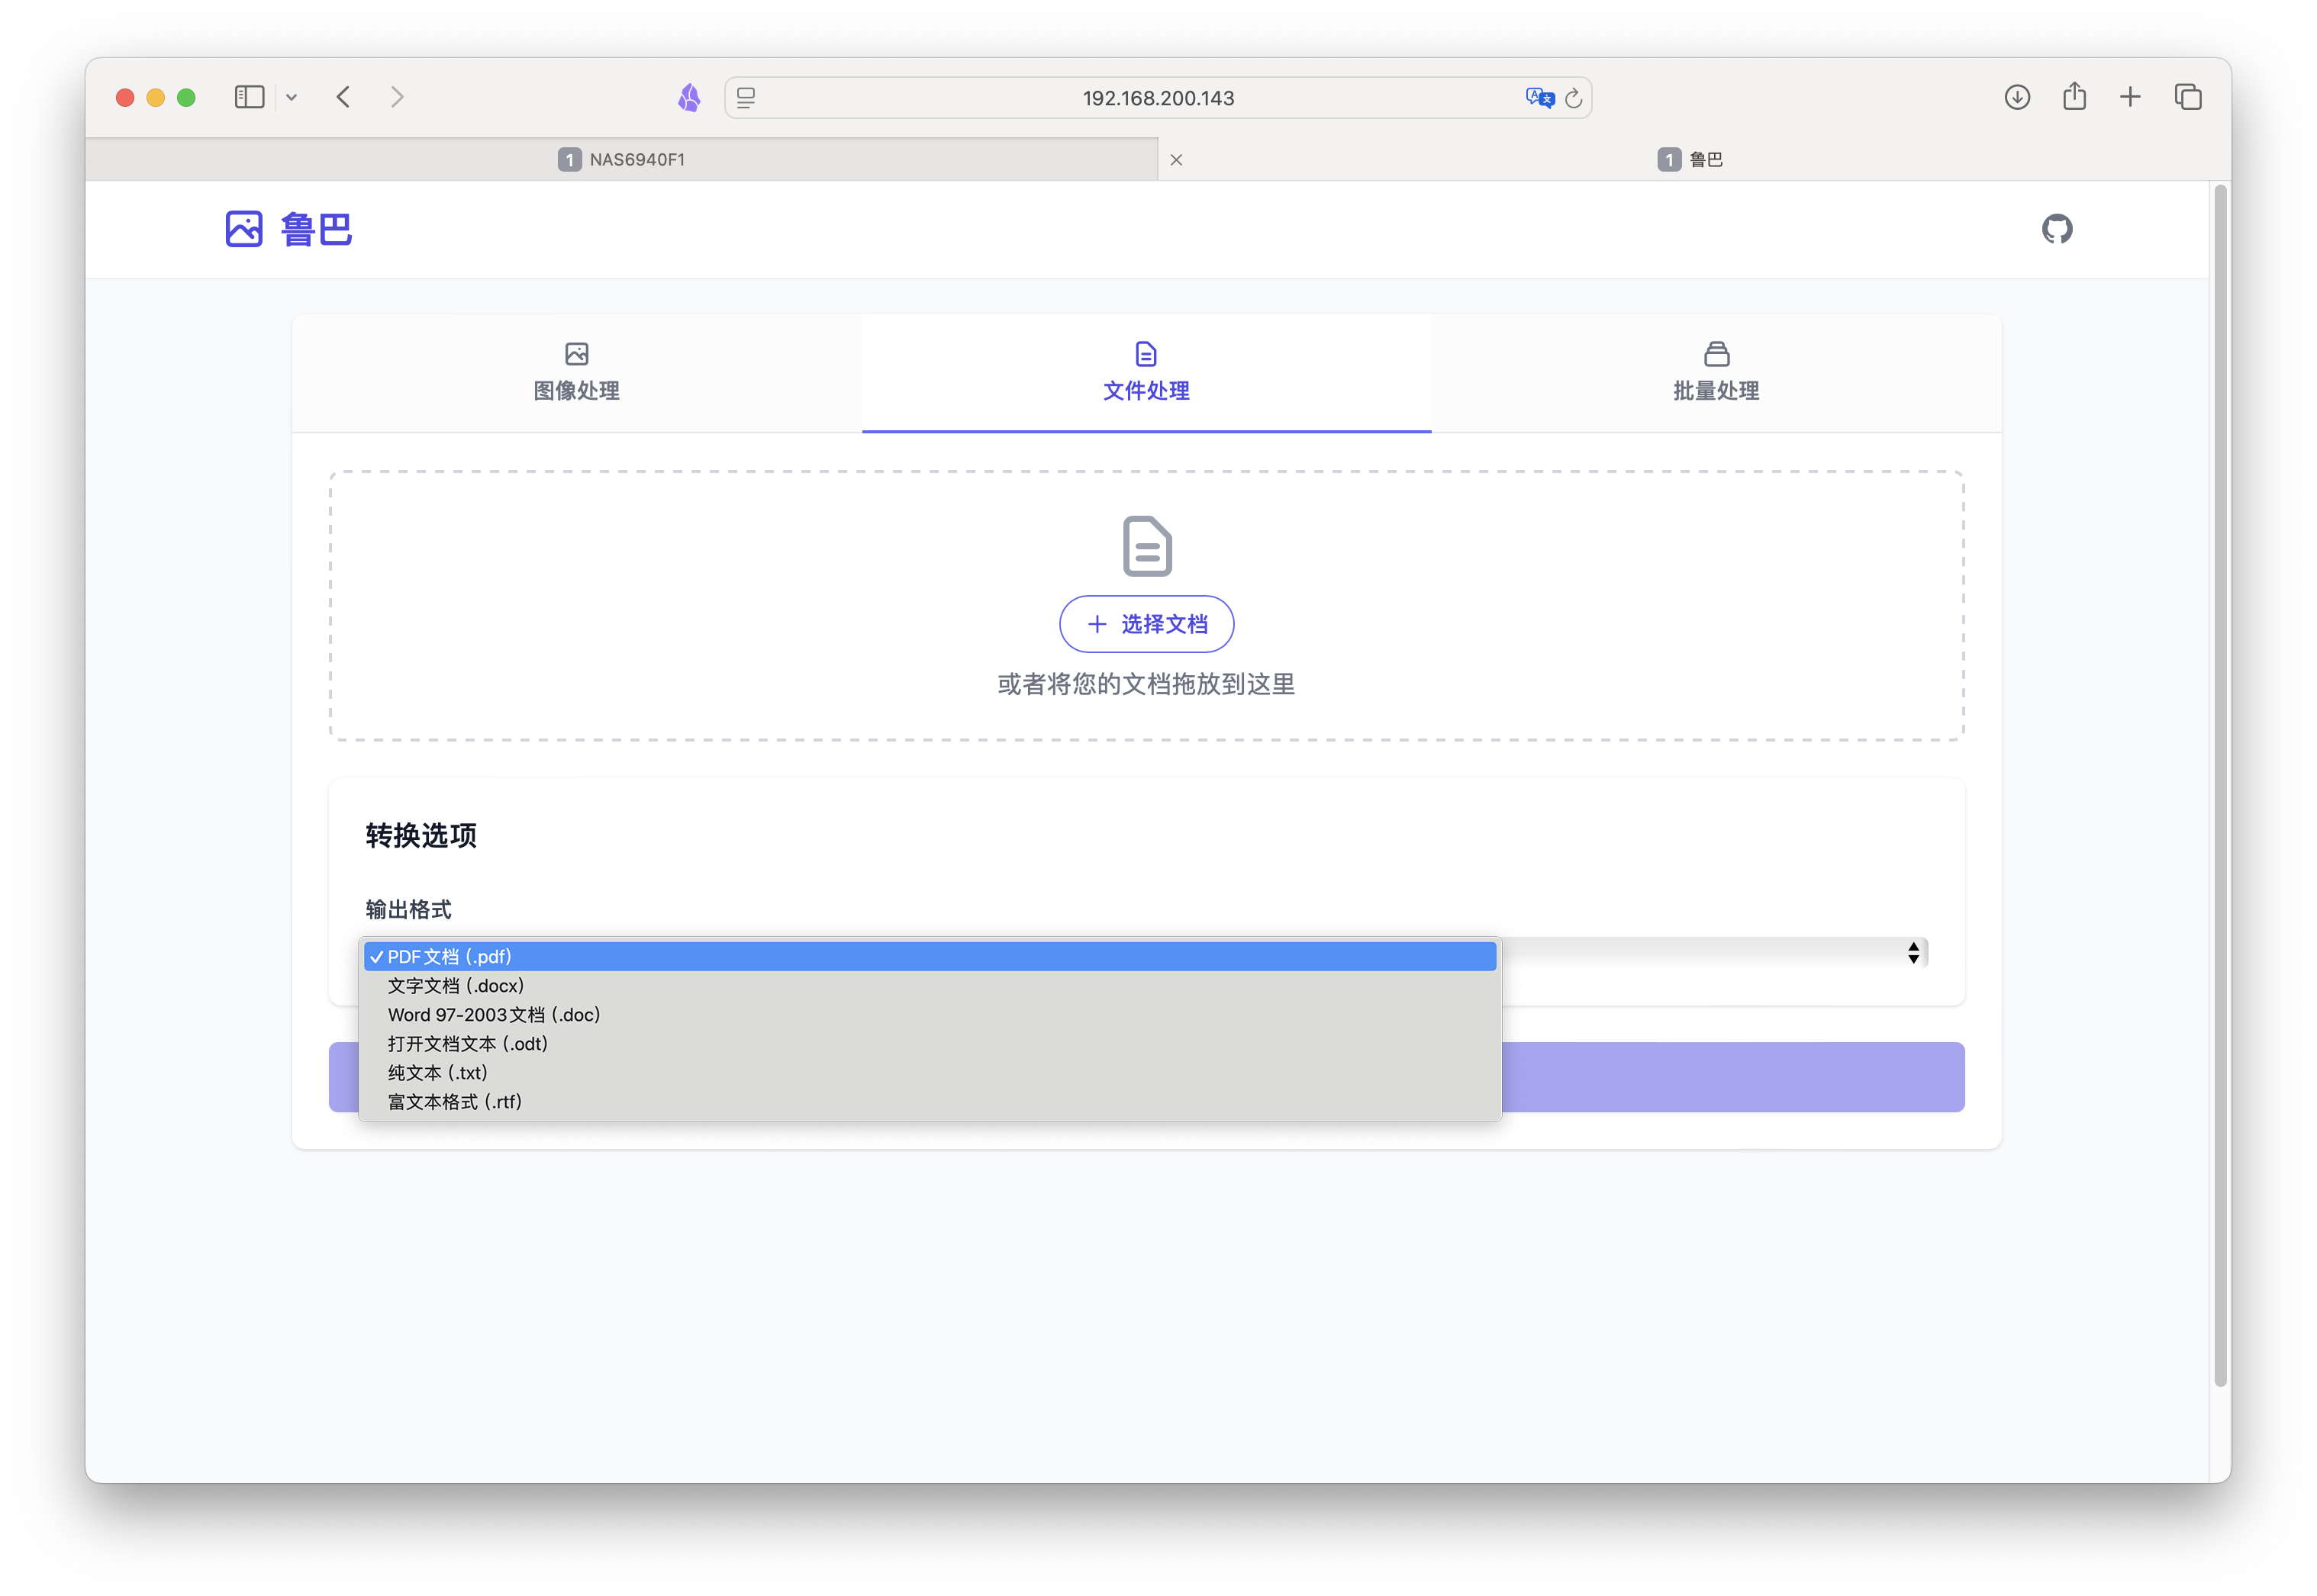Click the 192.168.200.143 address field
The image size is (2317, 1596).
(1158, 98)
